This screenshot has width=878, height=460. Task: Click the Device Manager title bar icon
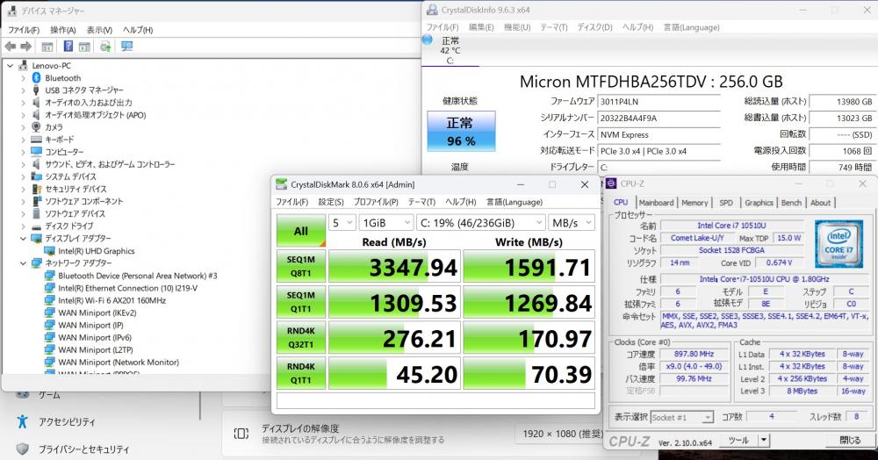[x=11, y=11]
